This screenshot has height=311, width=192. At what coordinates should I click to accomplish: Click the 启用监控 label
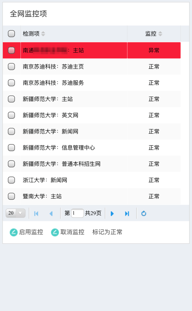click(x=31, y=232)
